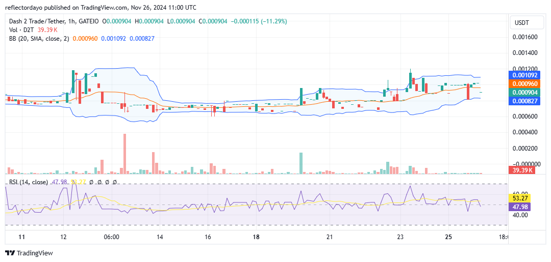The image size is (551, 262).
Task: Click the RSI (14, close) indicator legend
Action: (x=29, y=182)
